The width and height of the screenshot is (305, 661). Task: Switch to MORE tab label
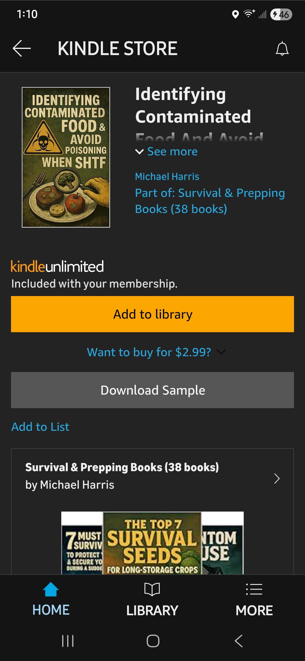(254, 610)
